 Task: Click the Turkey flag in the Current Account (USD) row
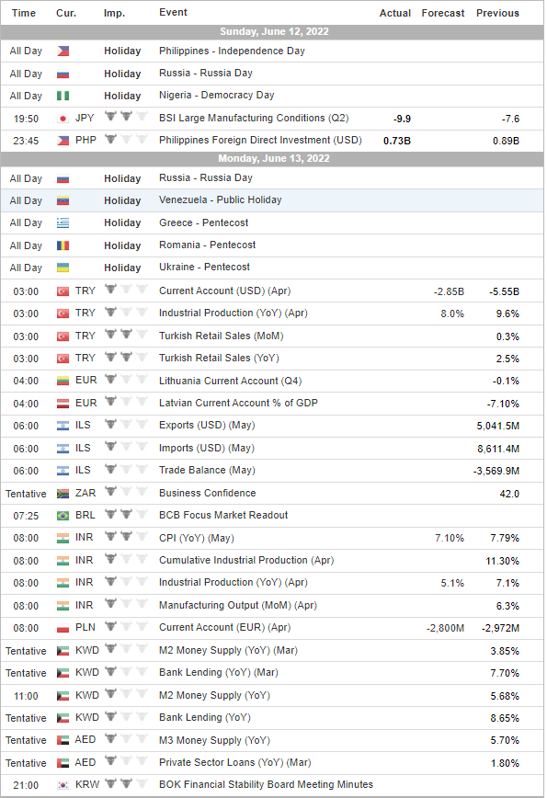pos(63,291)
